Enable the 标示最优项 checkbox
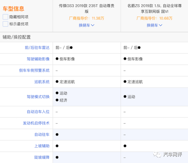 (5, 24)
